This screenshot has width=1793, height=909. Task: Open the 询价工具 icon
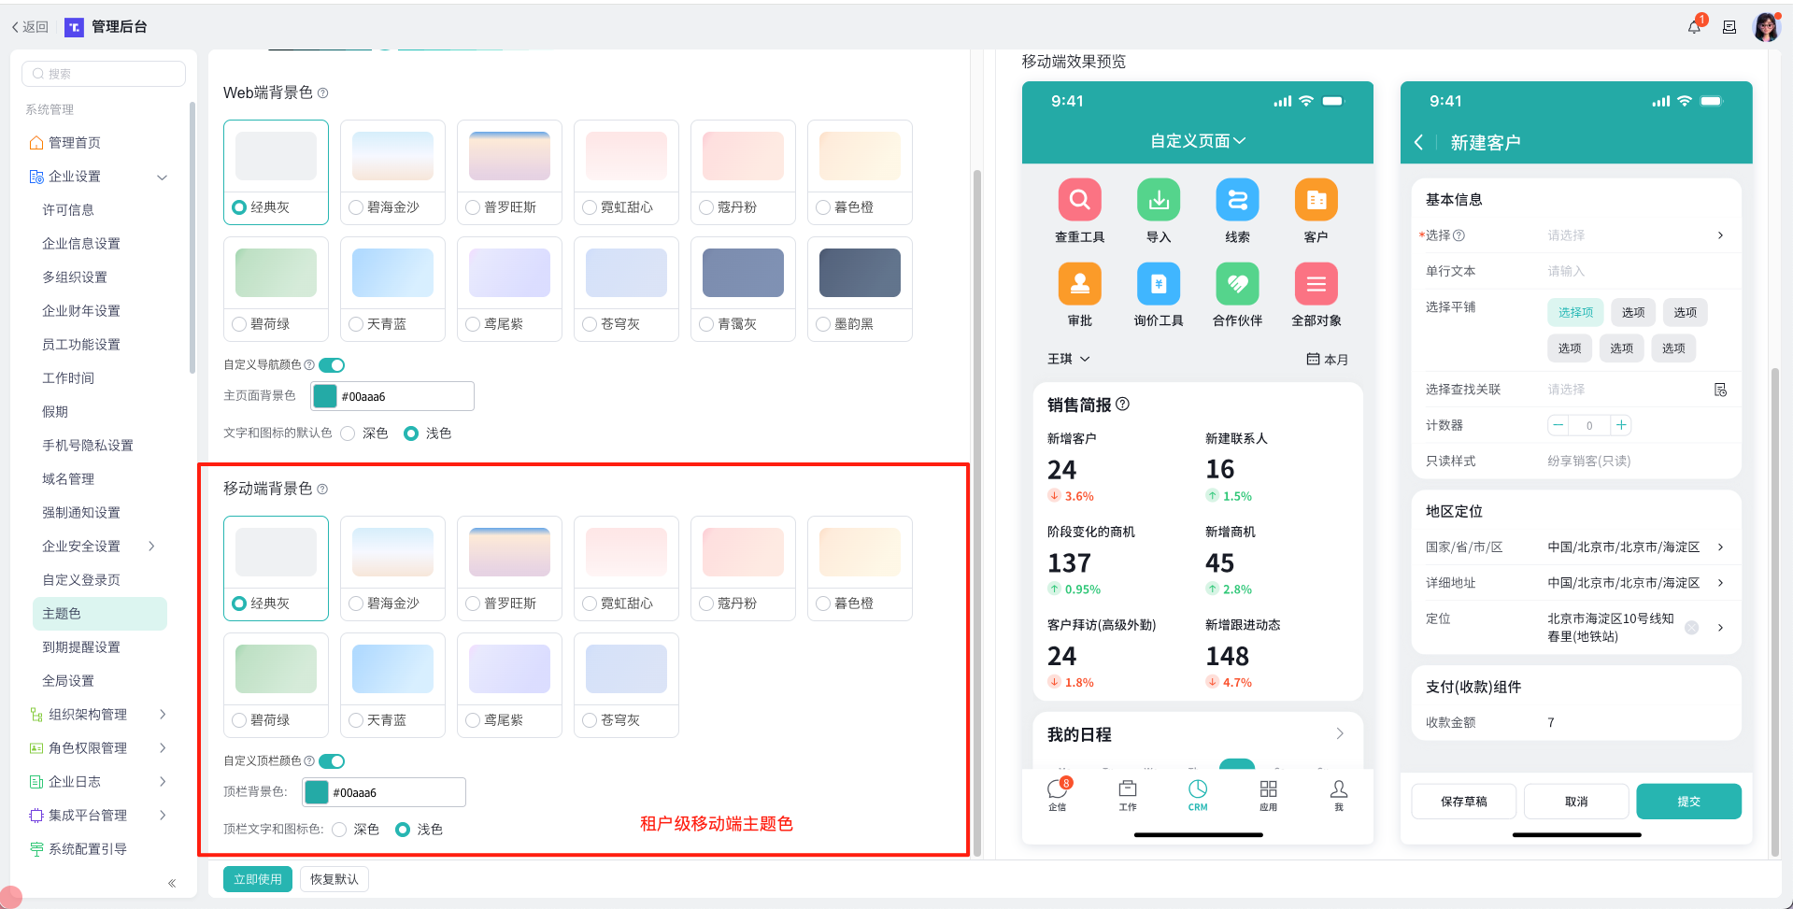pos(1158,284)
